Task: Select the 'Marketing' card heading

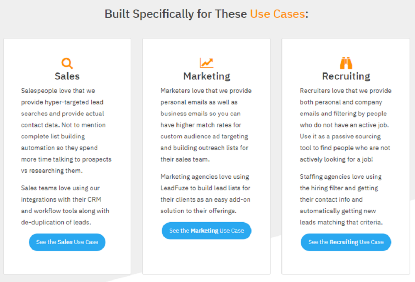Action: [x=207, y=76]
